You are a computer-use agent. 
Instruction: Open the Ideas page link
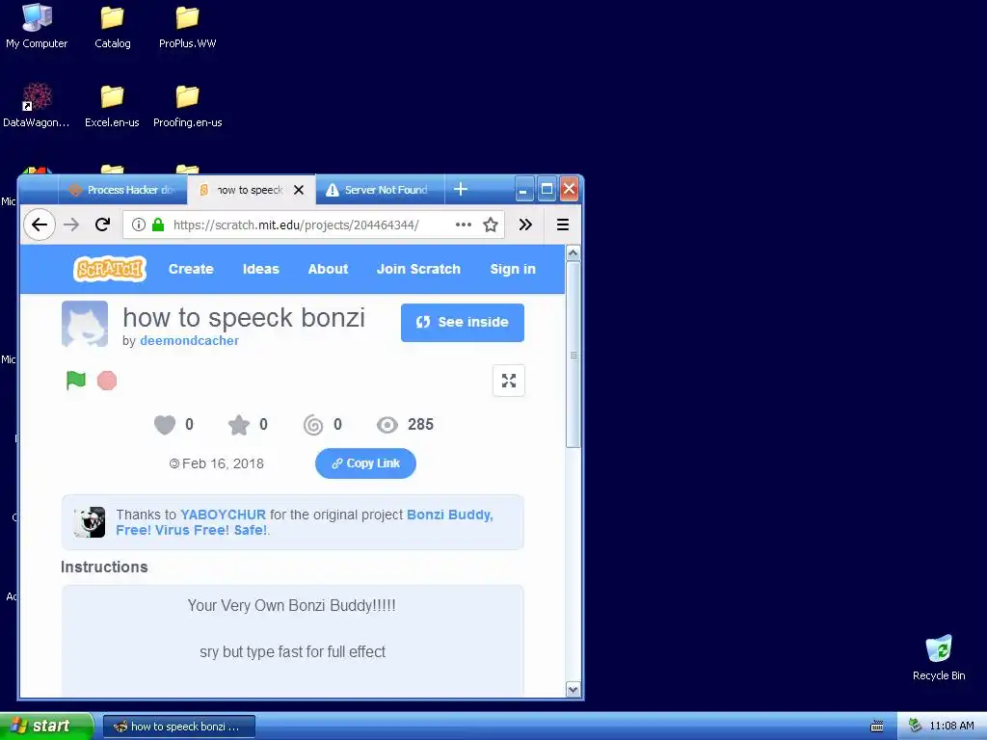click(x=260, y=269)
